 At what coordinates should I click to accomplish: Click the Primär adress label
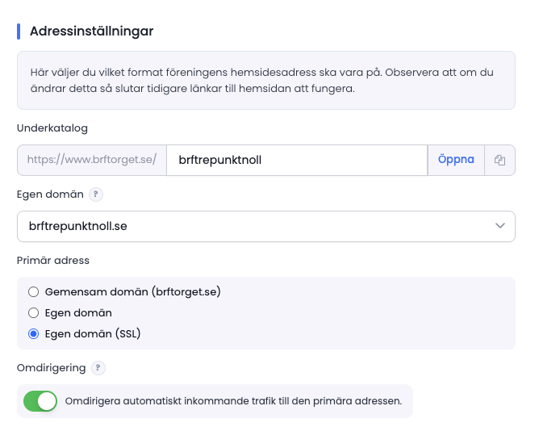53,261
